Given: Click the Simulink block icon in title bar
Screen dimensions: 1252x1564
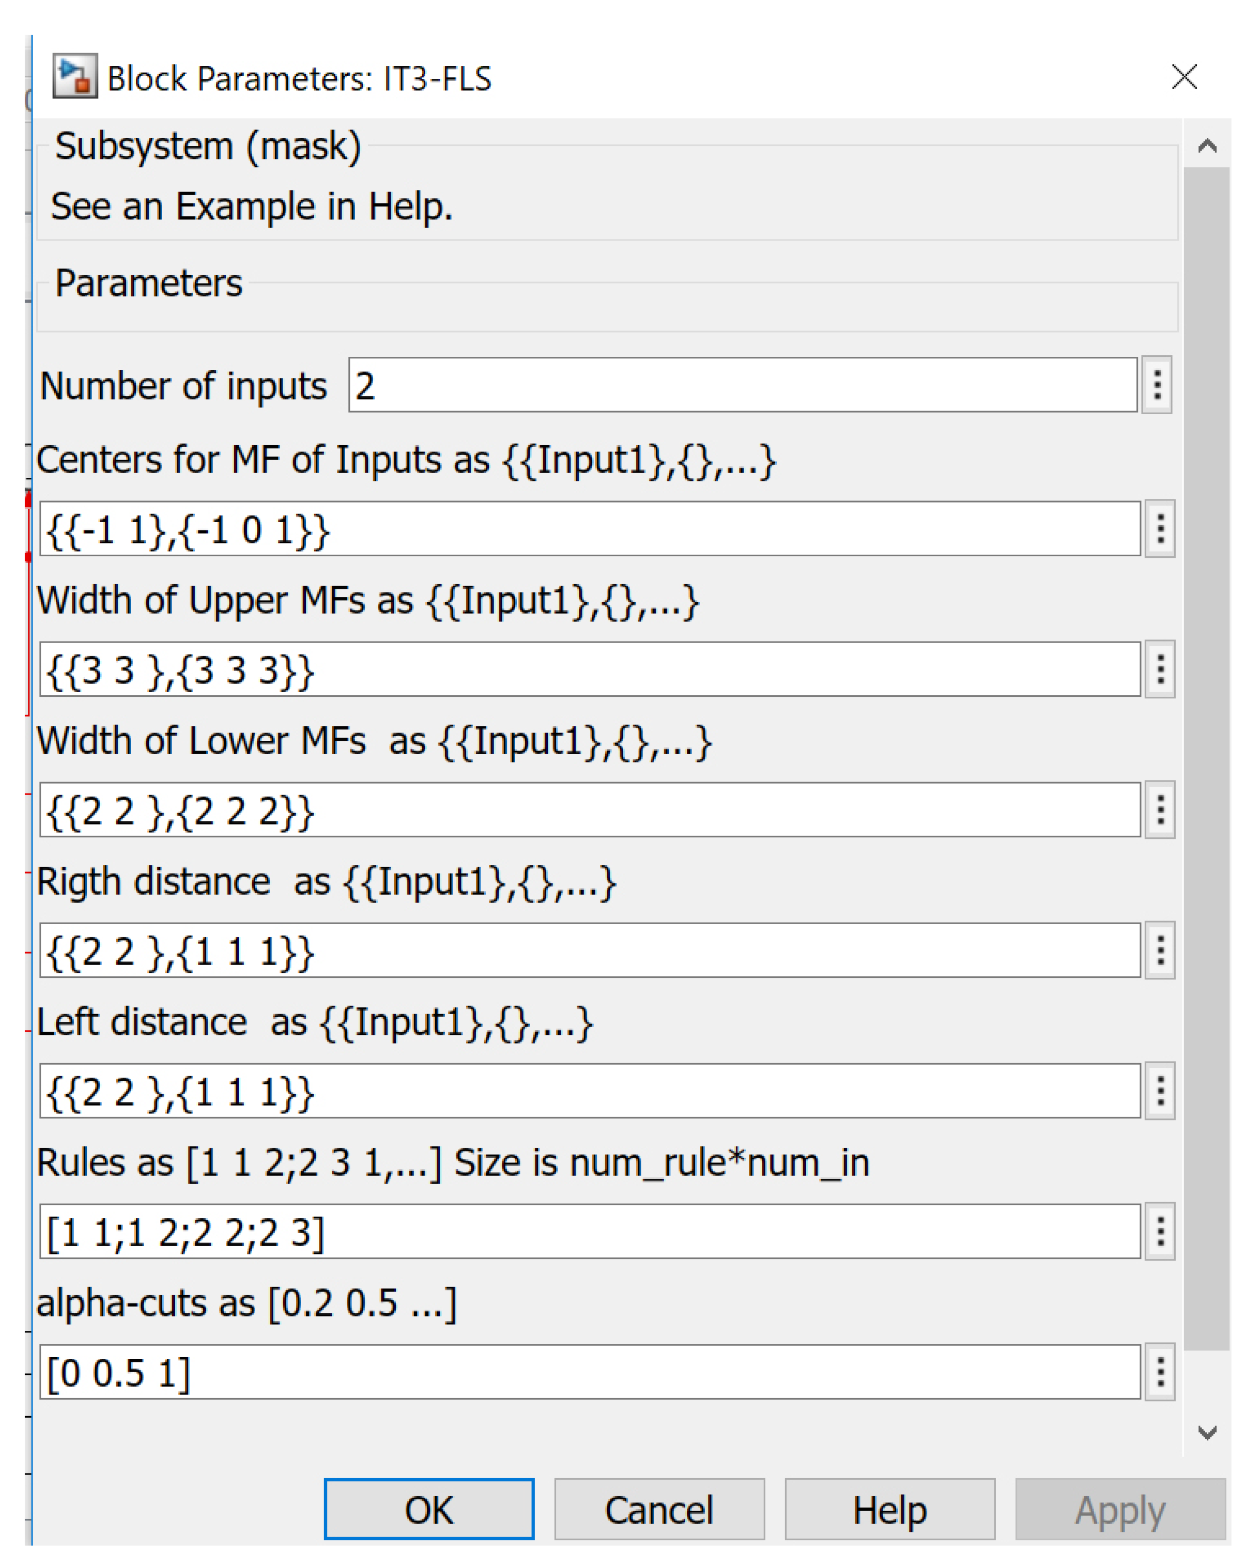Looking at the screenshot, I should [x=75, y=76].
